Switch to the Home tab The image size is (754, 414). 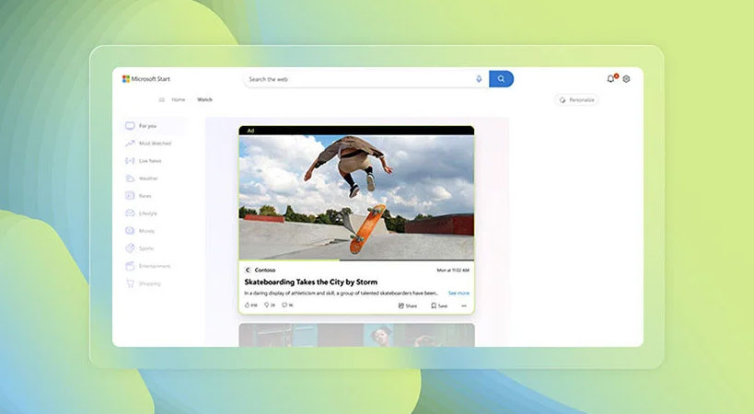click(178, 99)
